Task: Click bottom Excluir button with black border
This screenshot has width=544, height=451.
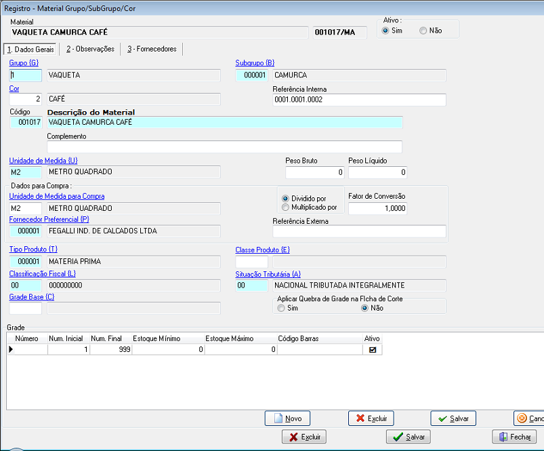Action: click(304, 437)
